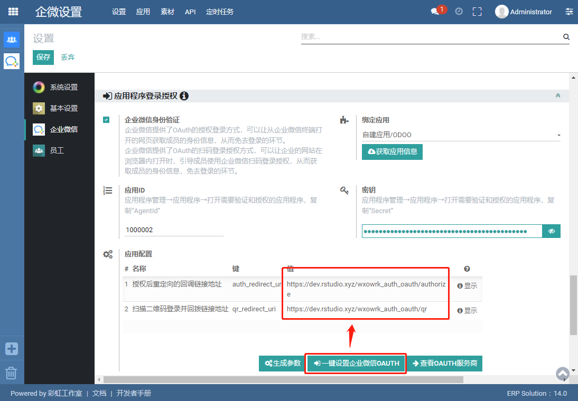Click the help question mark icon in table header
Viewport: 578px width, 401px height.
[x=467, y=269]
